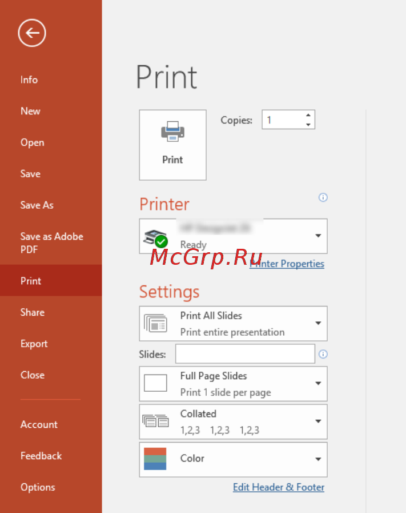
Task: Open Edit Header & Footer link
Action: [x=279, y=487]
